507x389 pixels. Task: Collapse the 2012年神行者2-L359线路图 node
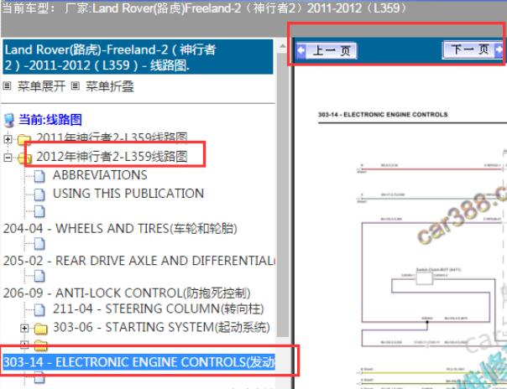click(x=8, y=158)
